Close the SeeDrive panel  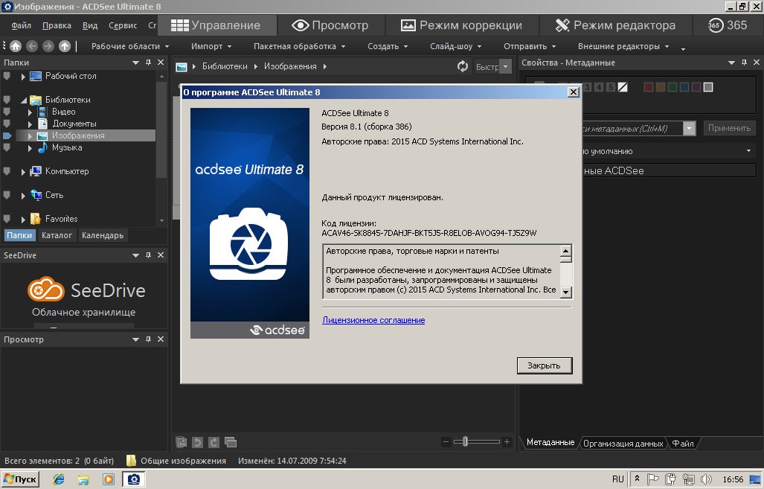pos(161,255)
